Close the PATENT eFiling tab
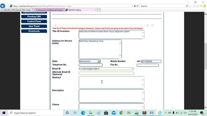 [x=96, y=10]
